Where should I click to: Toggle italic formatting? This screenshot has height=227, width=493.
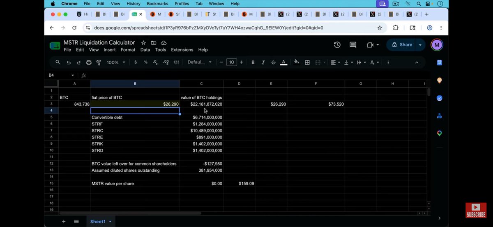click(x=263, y=62)
